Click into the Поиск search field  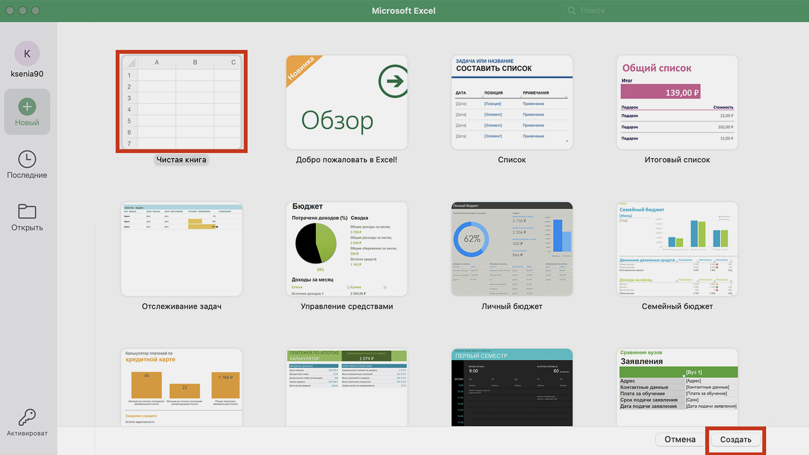pos(683,11)
